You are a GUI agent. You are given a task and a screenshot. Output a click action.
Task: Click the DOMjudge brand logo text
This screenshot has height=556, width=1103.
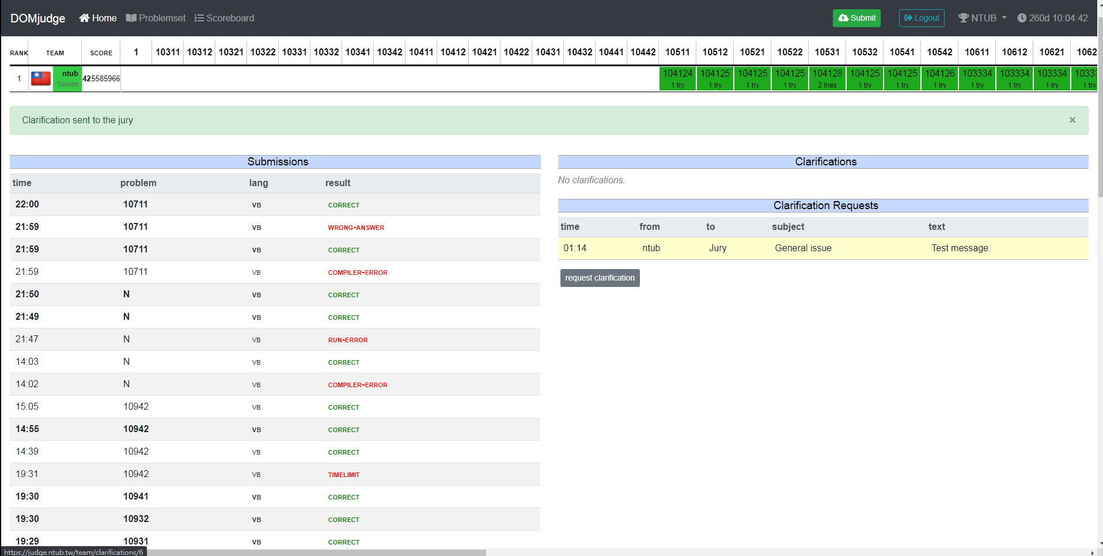(38, 18)
